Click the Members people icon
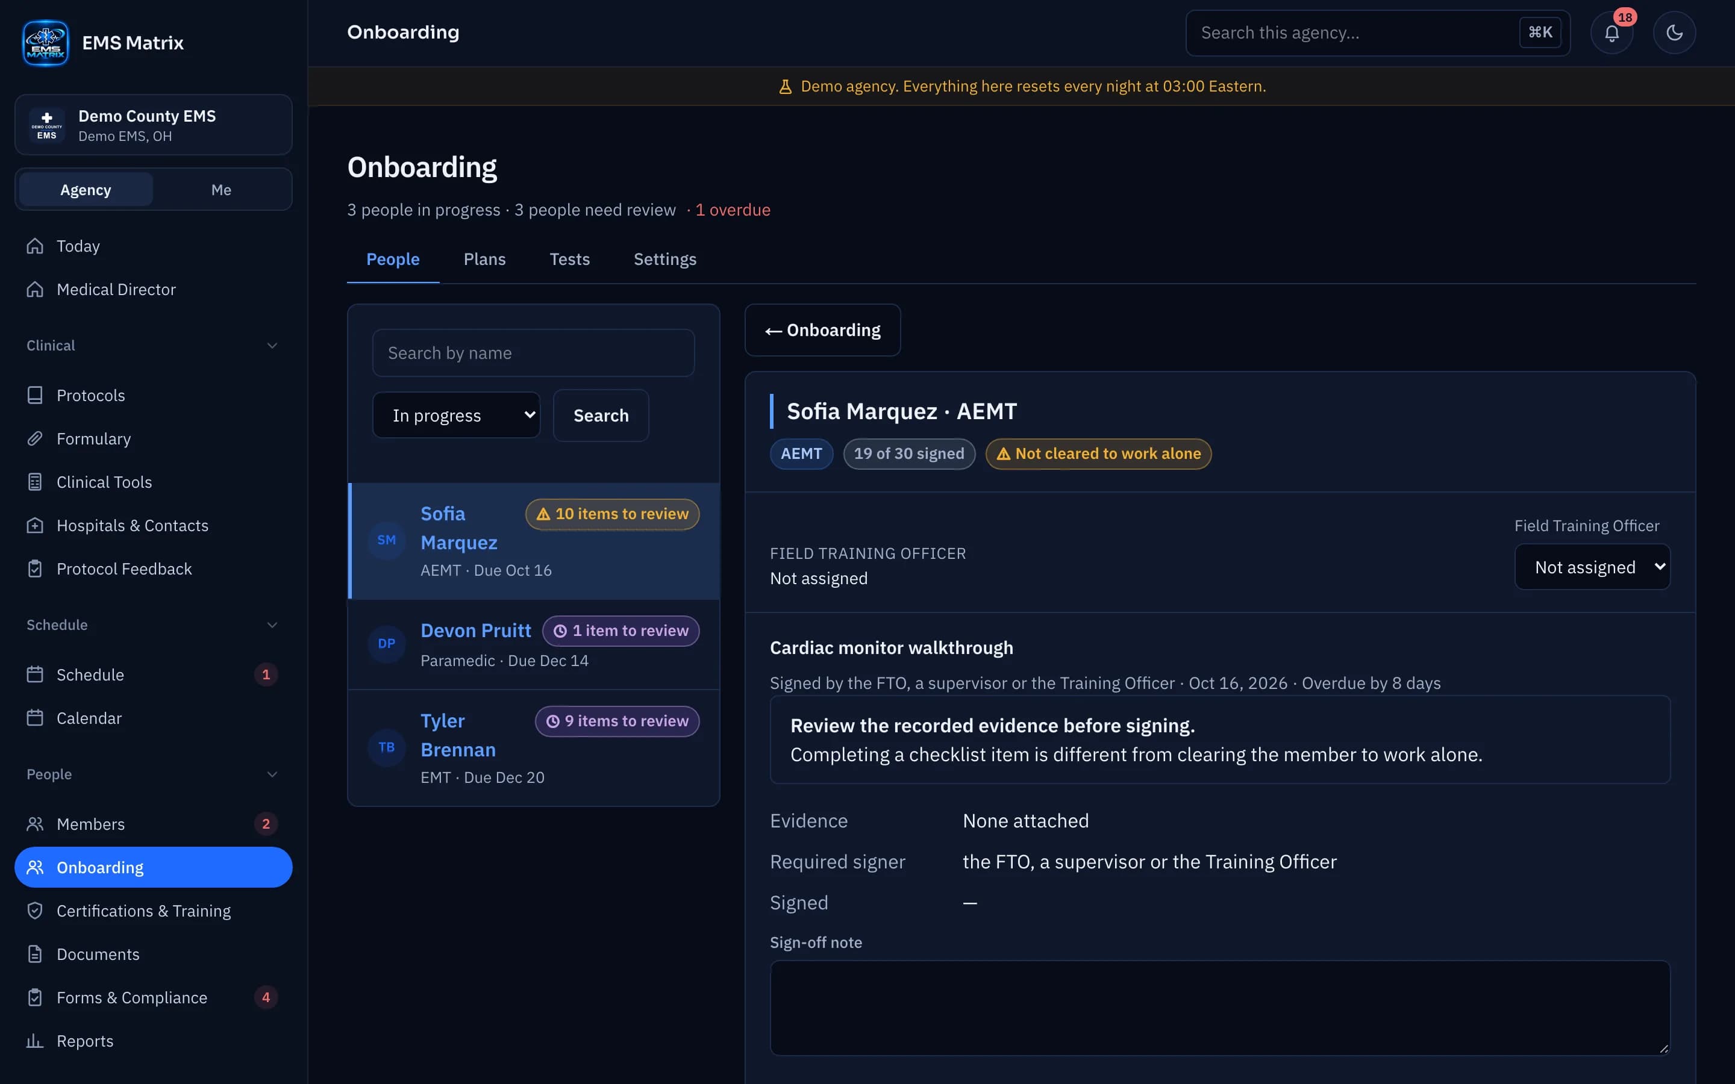 click(34, 824)
